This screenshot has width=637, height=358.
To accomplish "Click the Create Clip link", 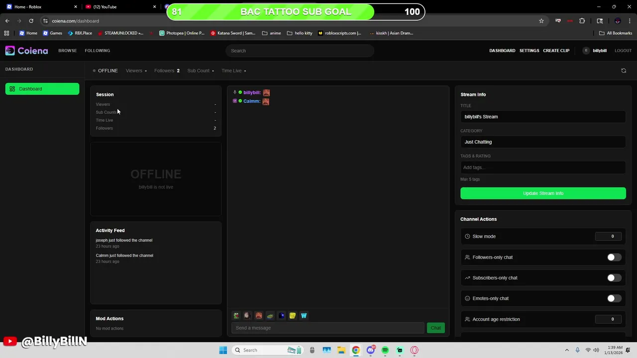I will point(556,51).
